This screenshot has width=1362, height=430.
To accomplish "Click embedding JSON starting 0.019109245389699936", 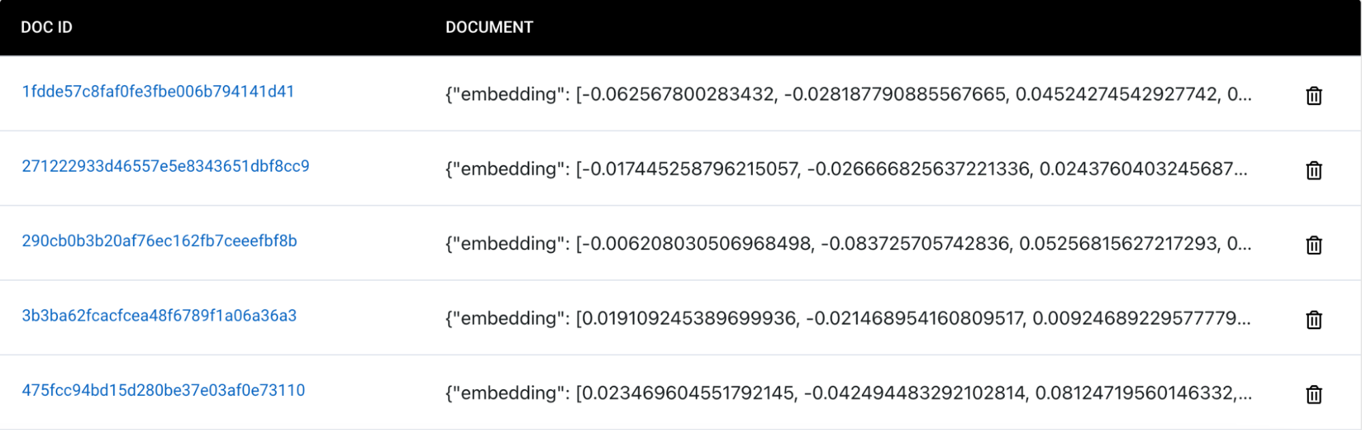I will tap(848, 318).
